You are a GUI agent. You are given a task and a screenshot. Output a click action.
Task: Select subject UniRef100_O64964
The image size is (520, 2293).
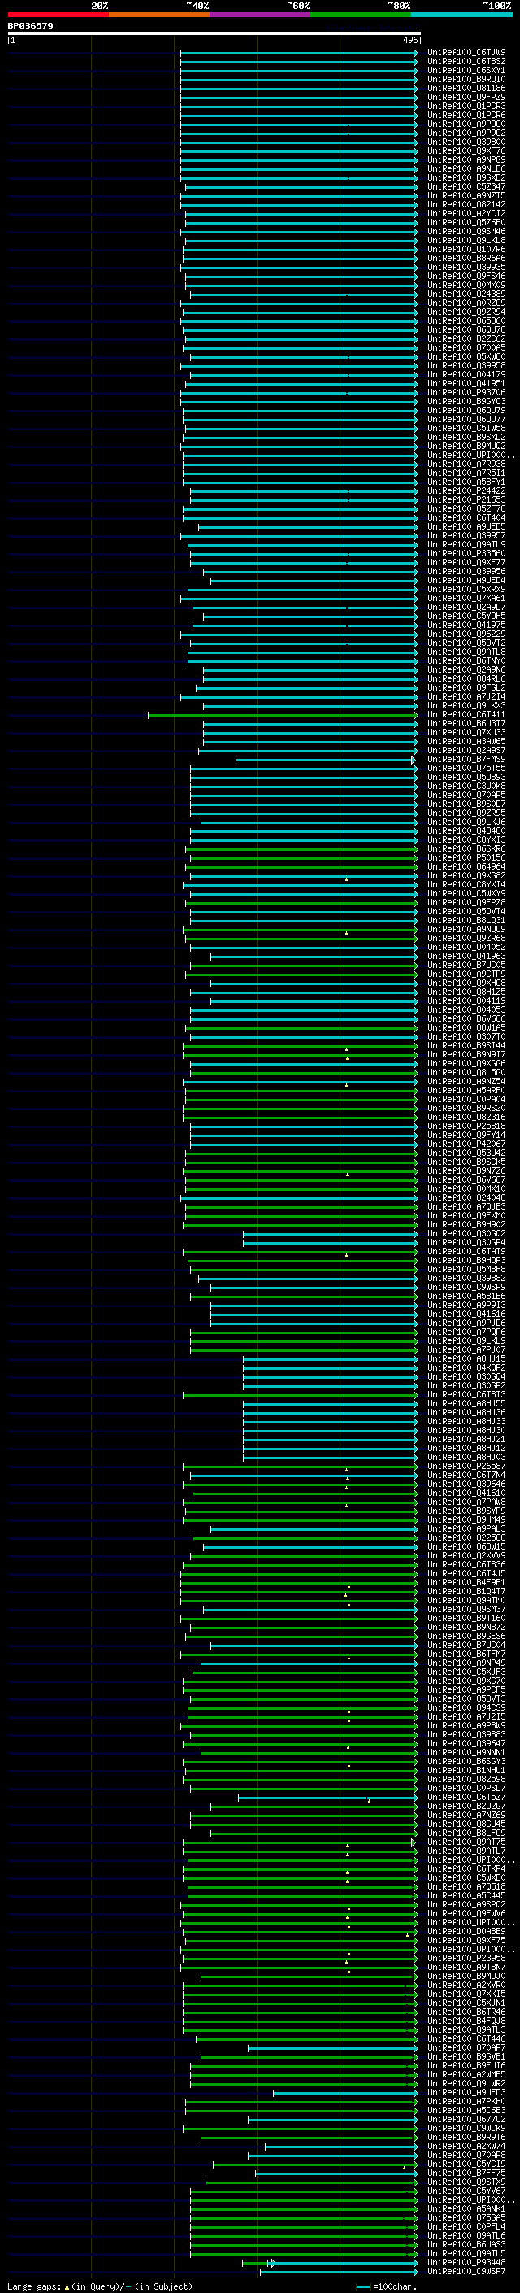point(466,867)
